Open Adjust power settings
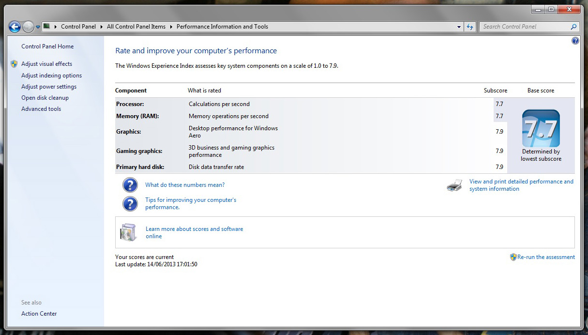This screenshot has height=335, width=588. point(49,87)
